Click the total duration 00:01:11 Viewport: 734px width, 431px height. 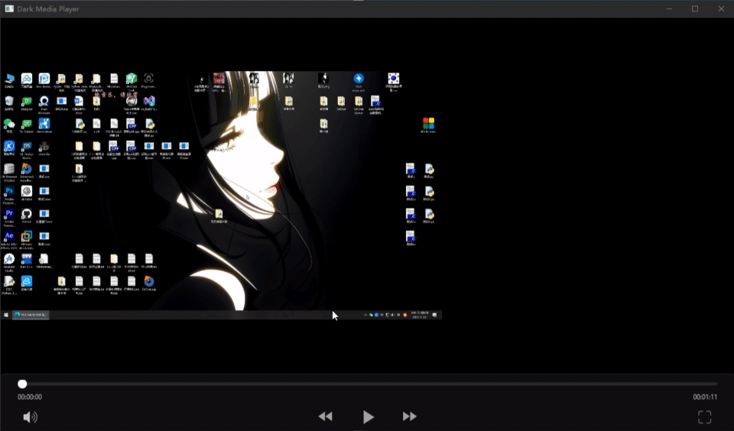(705, 397)
